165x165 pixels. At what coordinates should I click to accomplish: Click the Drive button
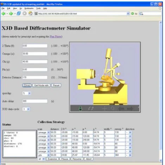[27, 85]
